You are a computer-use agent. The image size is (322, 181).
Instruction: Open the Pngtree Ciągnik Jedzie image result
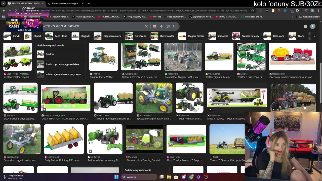tap(103, 57)
